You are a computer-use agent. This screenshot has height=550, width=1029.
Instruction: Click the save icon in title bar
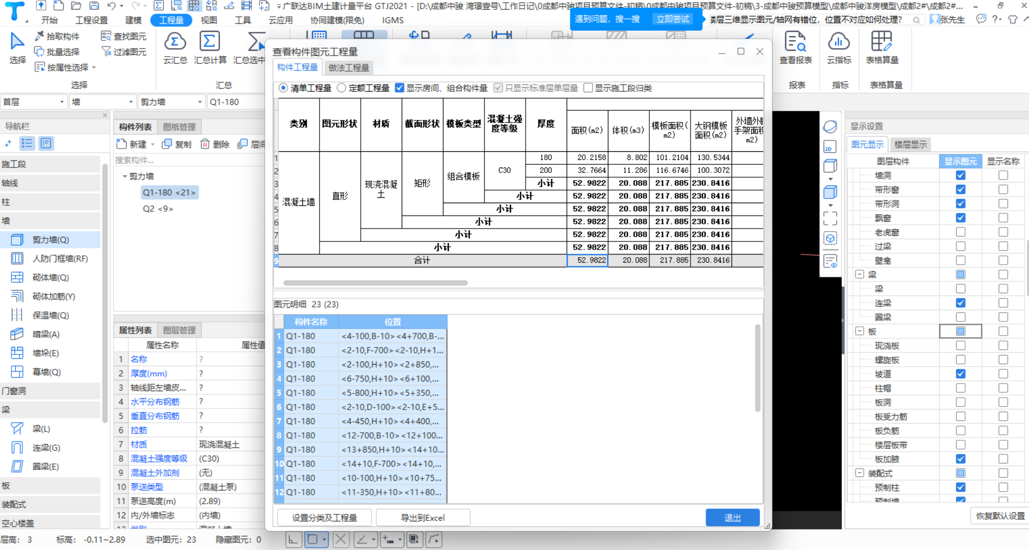(x=94, y=6)
